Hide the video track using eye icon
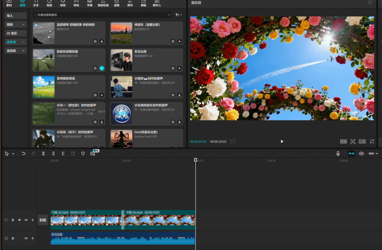 [x=19, y=220]
